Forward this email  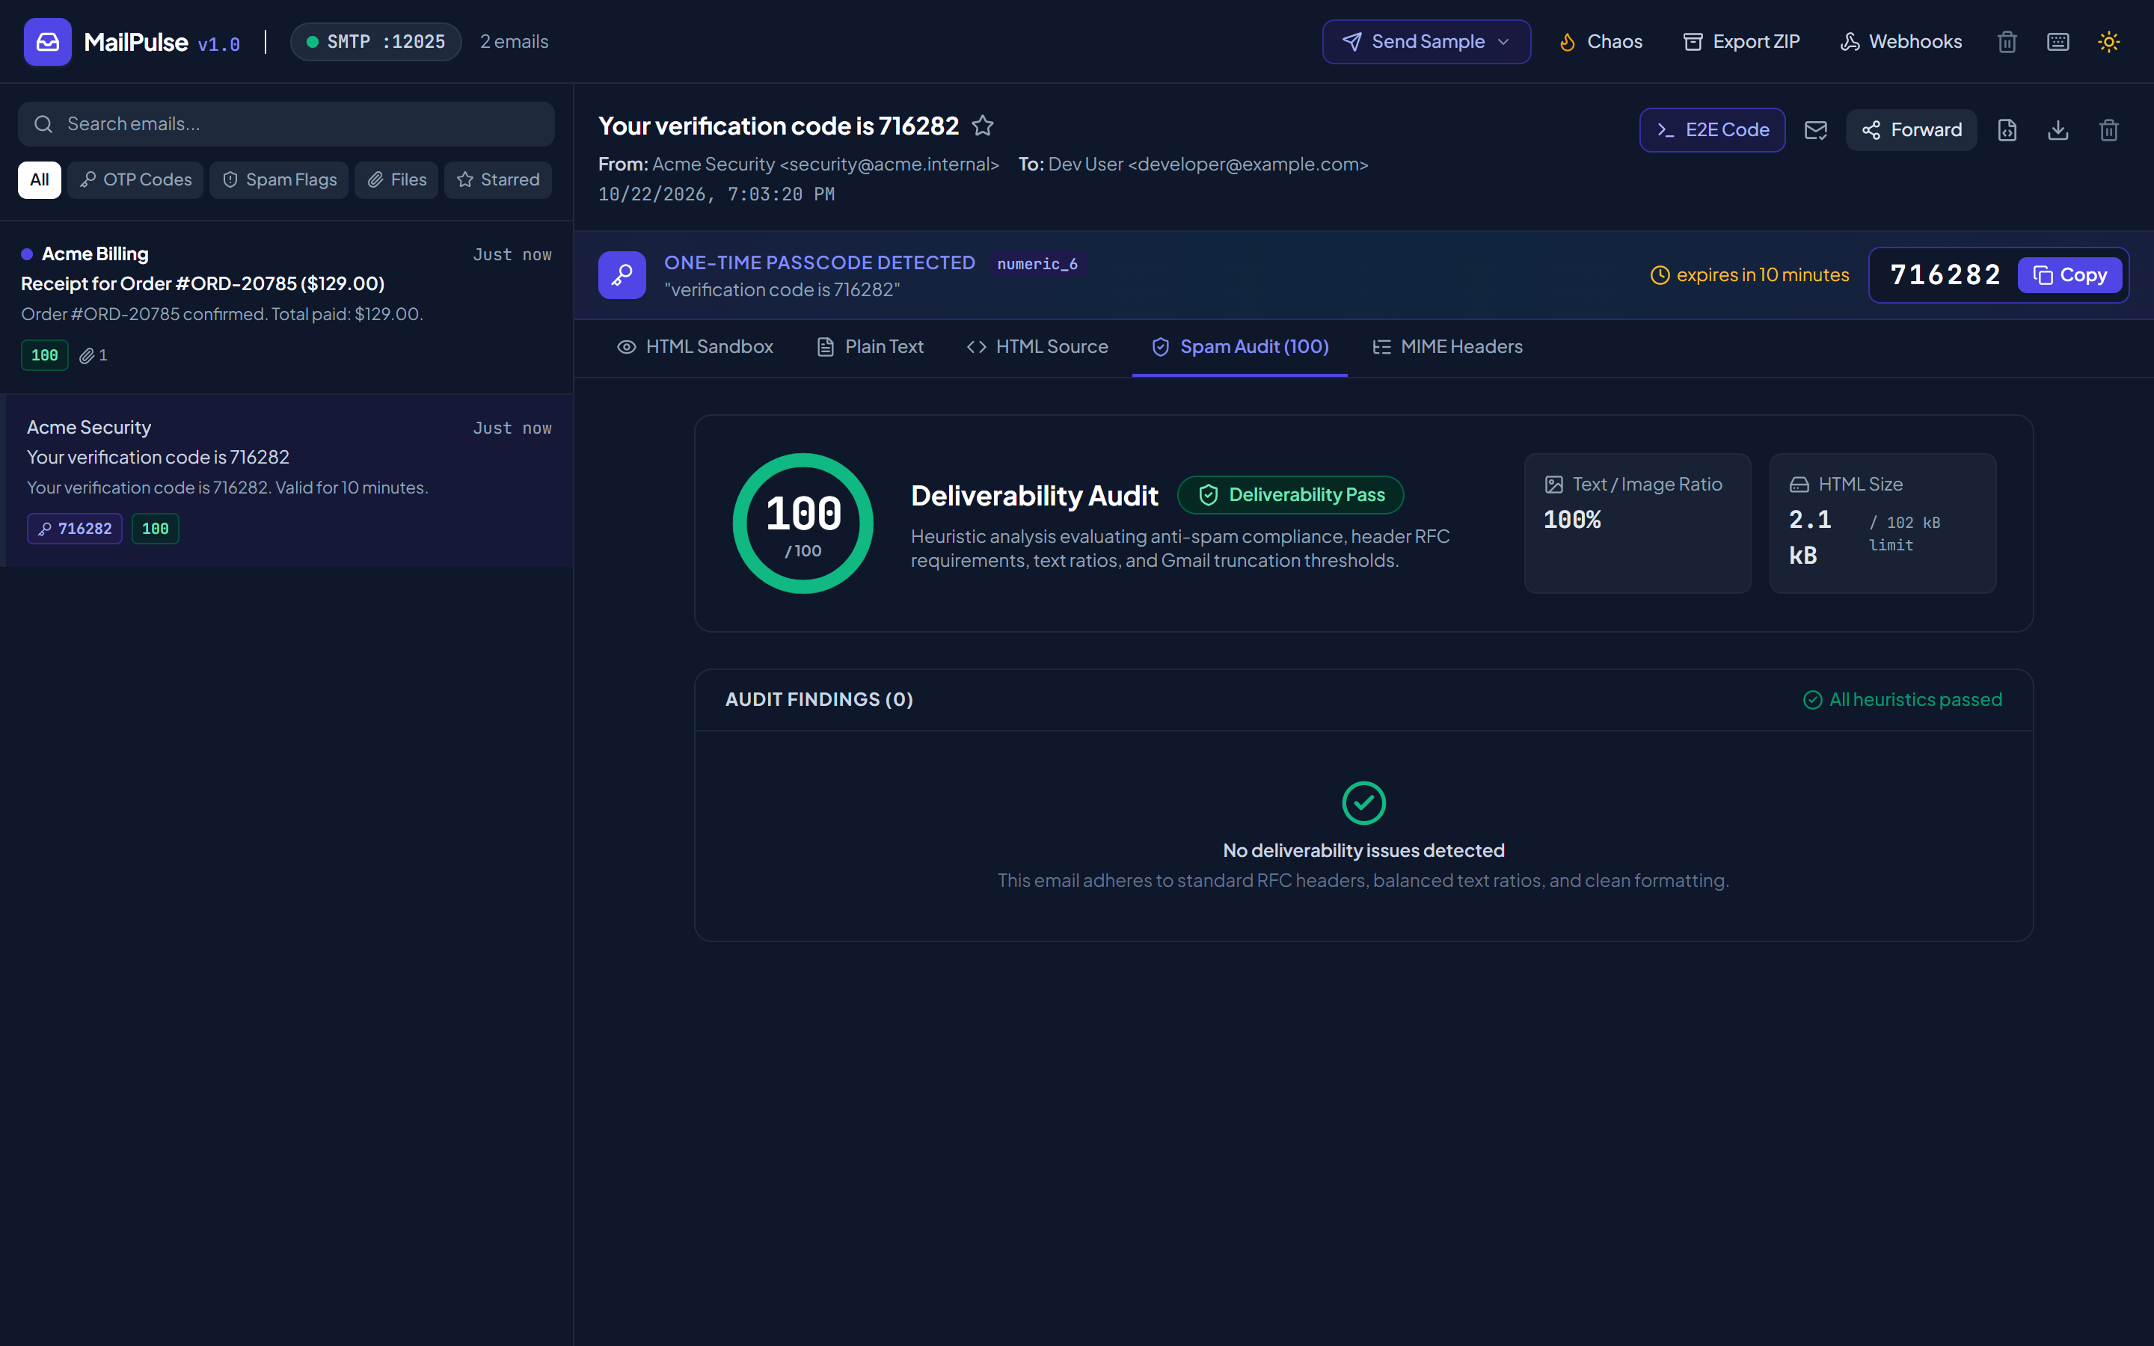(x=1911, y=130)
